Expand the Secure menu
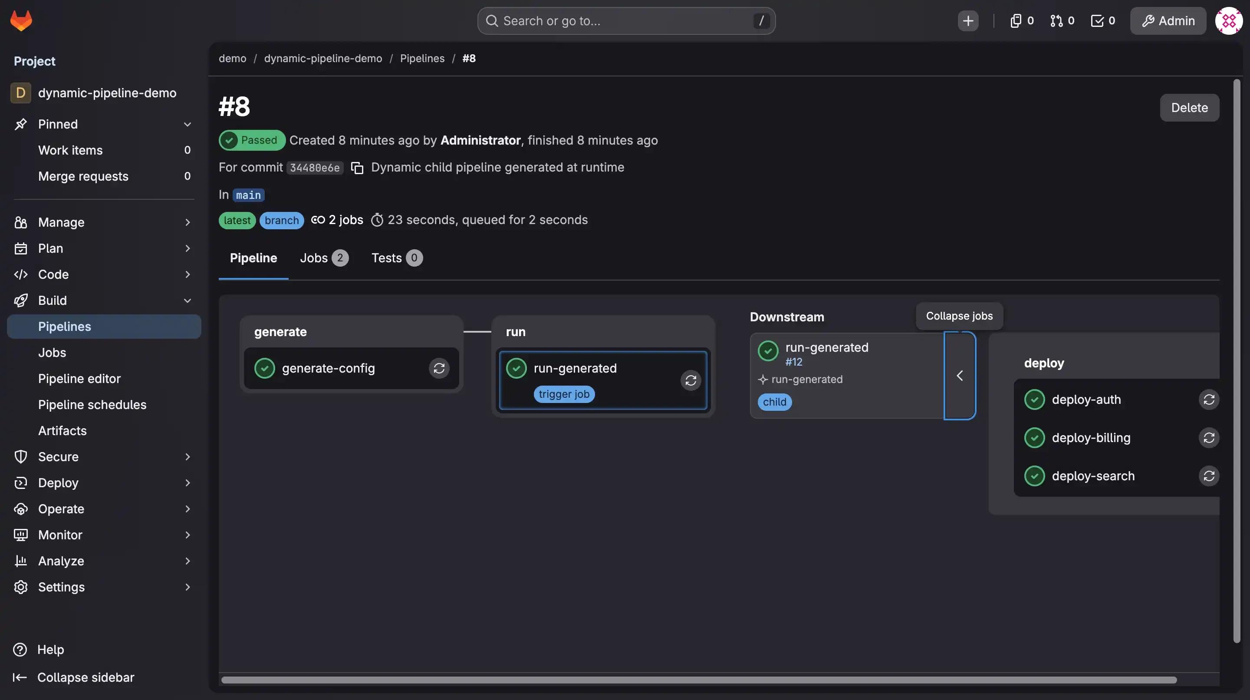 (x=104, y=457)
